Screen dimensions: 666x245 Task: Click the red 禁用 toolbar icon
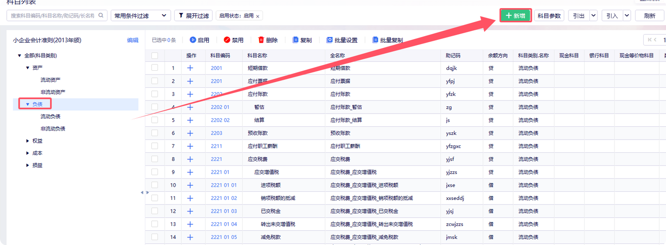pos(227,40)
